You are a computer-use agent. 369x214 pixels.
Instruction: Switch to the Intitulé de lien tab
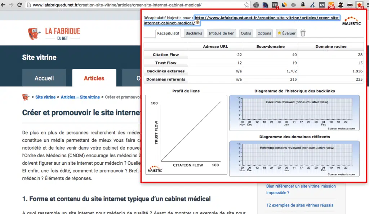point(221,33)
